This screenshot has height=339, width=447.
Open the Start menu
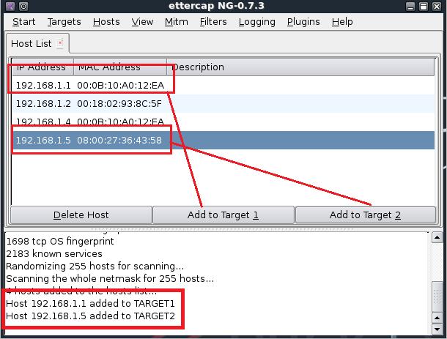pyautogui.click(x=24, y=22)
